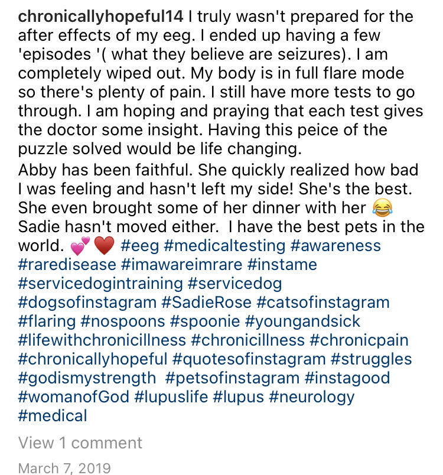Select the #spoonie hashtag

[x=205, y=321]
